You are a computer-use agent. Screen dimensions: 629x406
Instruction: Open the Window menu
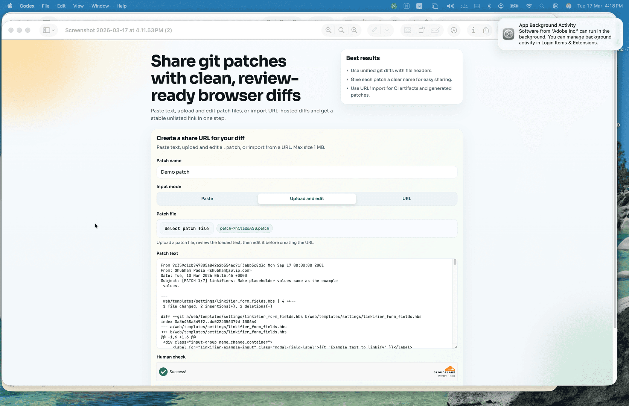(100, 6)
